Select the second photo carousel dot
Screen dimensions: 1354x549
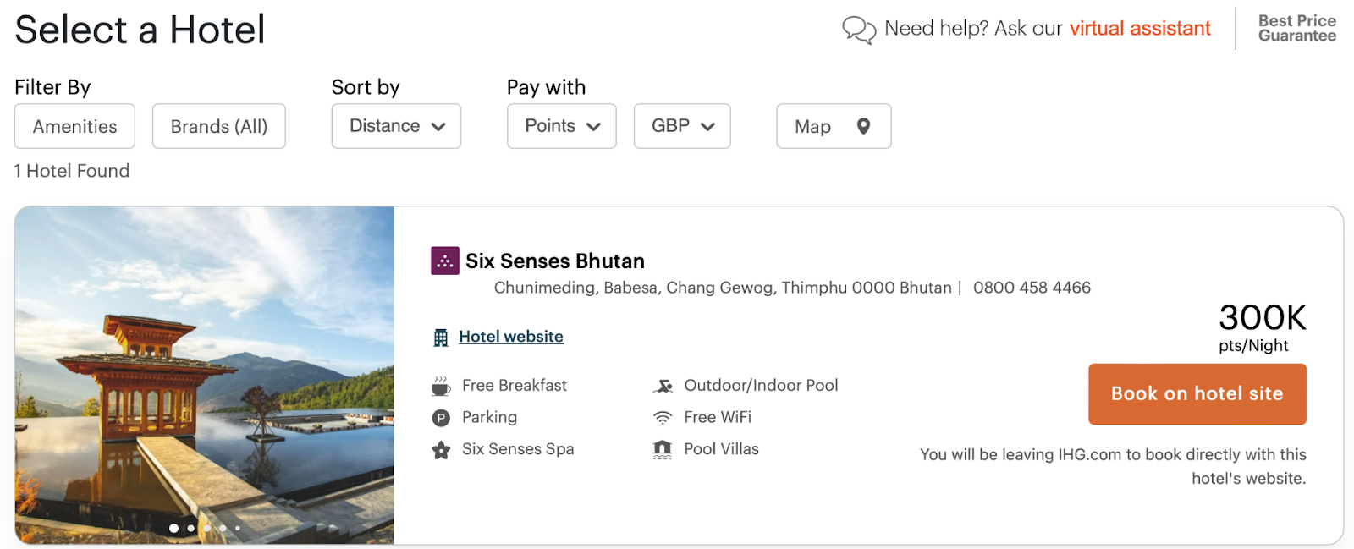(x=191, y=528)
